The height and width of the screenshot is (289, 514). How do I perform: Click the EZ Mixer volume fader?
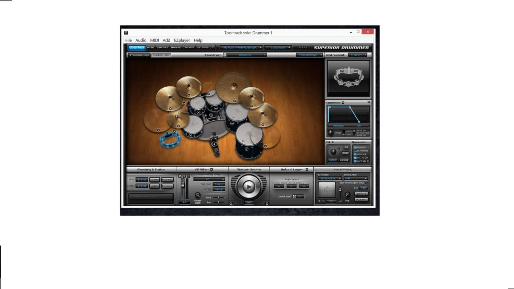tap(183, 184)
